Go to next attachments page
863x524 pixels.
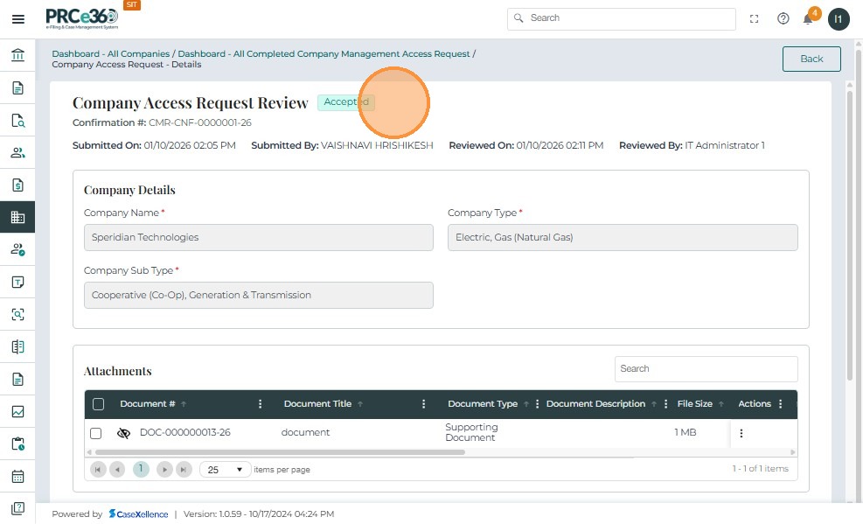coord(164,470)
